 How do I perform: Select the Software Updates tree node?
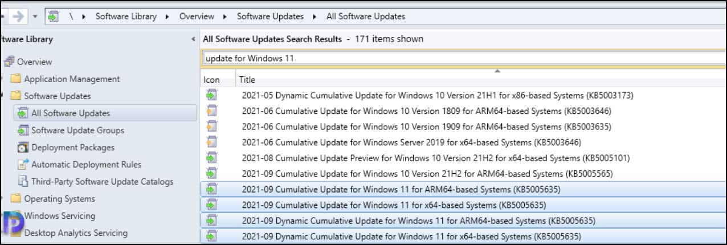click(x=58, y=96)
